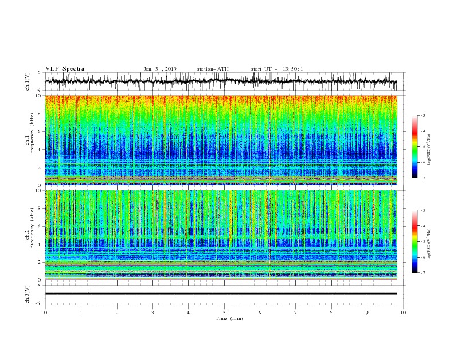Image resolution: width=454 pixels, height=351 pixels.
Task: Click the ch.3(V) flat black trace
Action: pos(221,294)
